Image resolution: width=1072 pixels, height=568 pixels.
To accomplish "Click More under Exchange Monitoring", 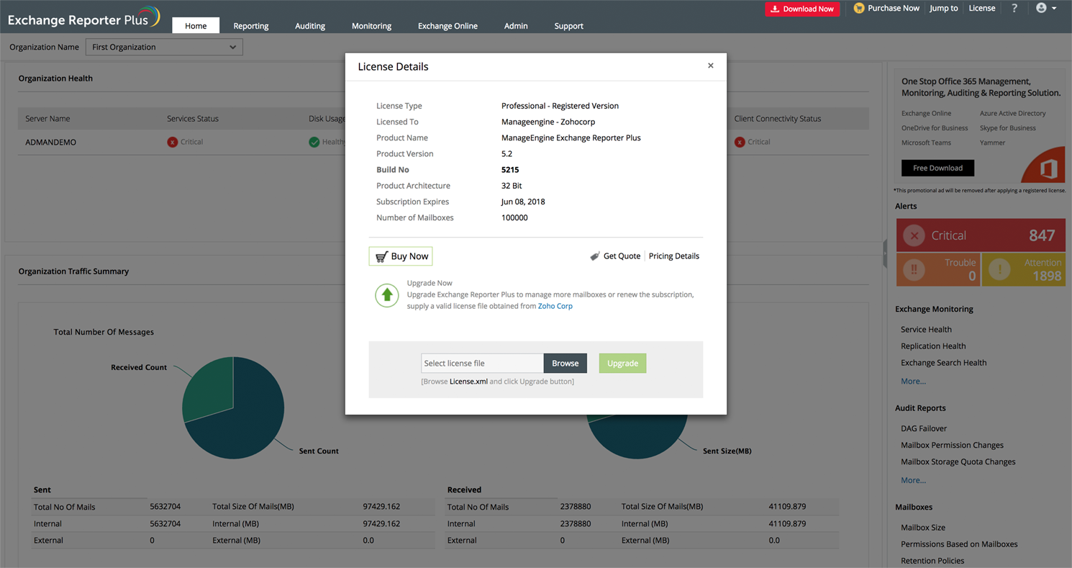I will click(x=914, y=381).
